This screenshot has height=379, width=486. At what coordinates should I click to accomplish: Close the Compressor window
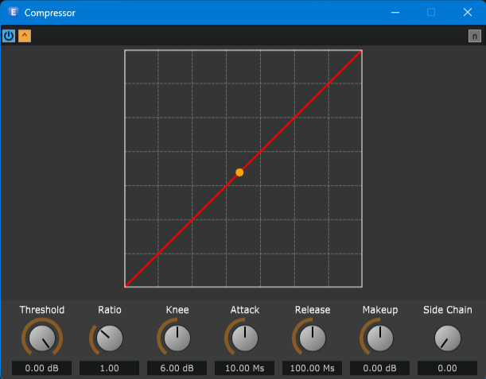pos(468,12)
